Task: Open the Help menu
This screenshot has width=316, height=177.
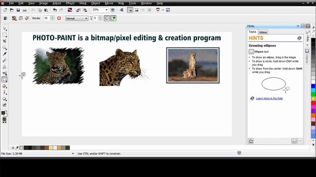Action: [x=159, y=3]
